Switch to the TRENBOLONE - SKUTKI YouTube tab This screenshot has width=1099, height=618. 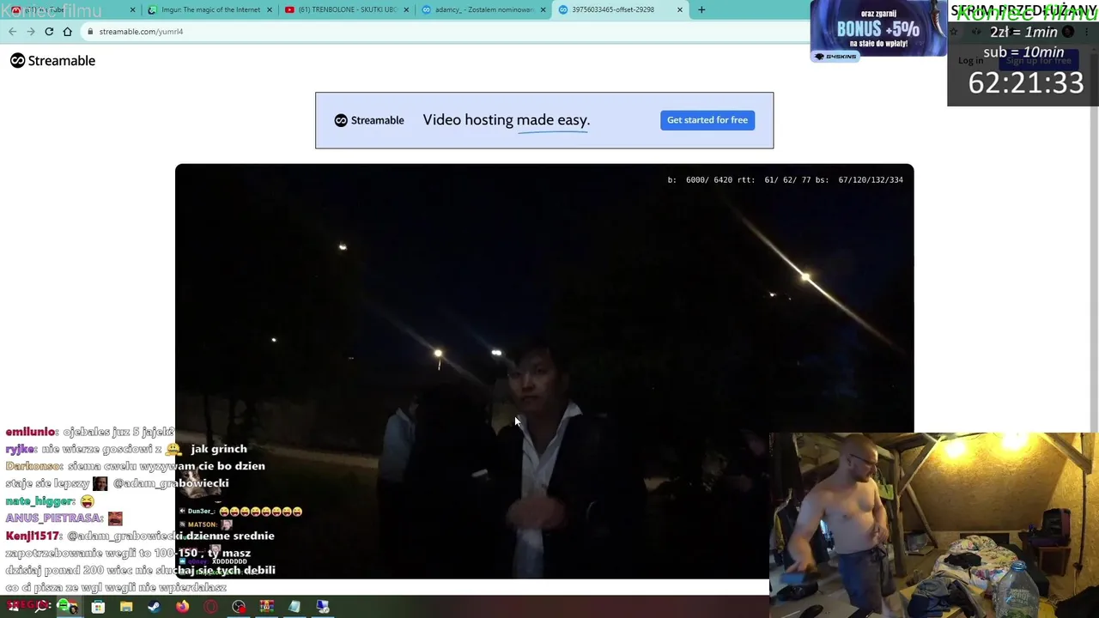[x=347, y=9]
